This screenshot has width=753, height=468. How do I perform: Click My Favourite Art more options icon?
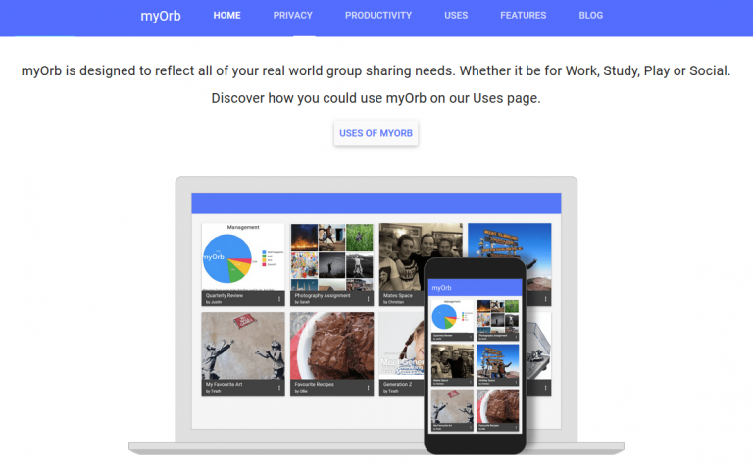click(x=278, y=387)
